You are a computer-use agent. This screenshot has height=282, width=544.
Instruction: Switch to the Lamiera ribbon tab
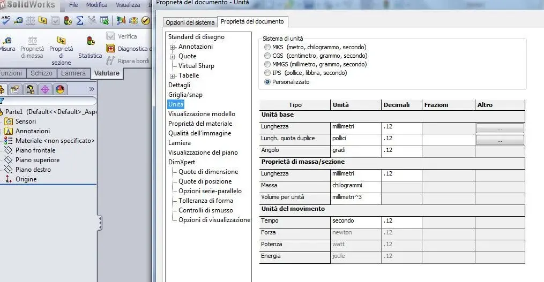73,73
